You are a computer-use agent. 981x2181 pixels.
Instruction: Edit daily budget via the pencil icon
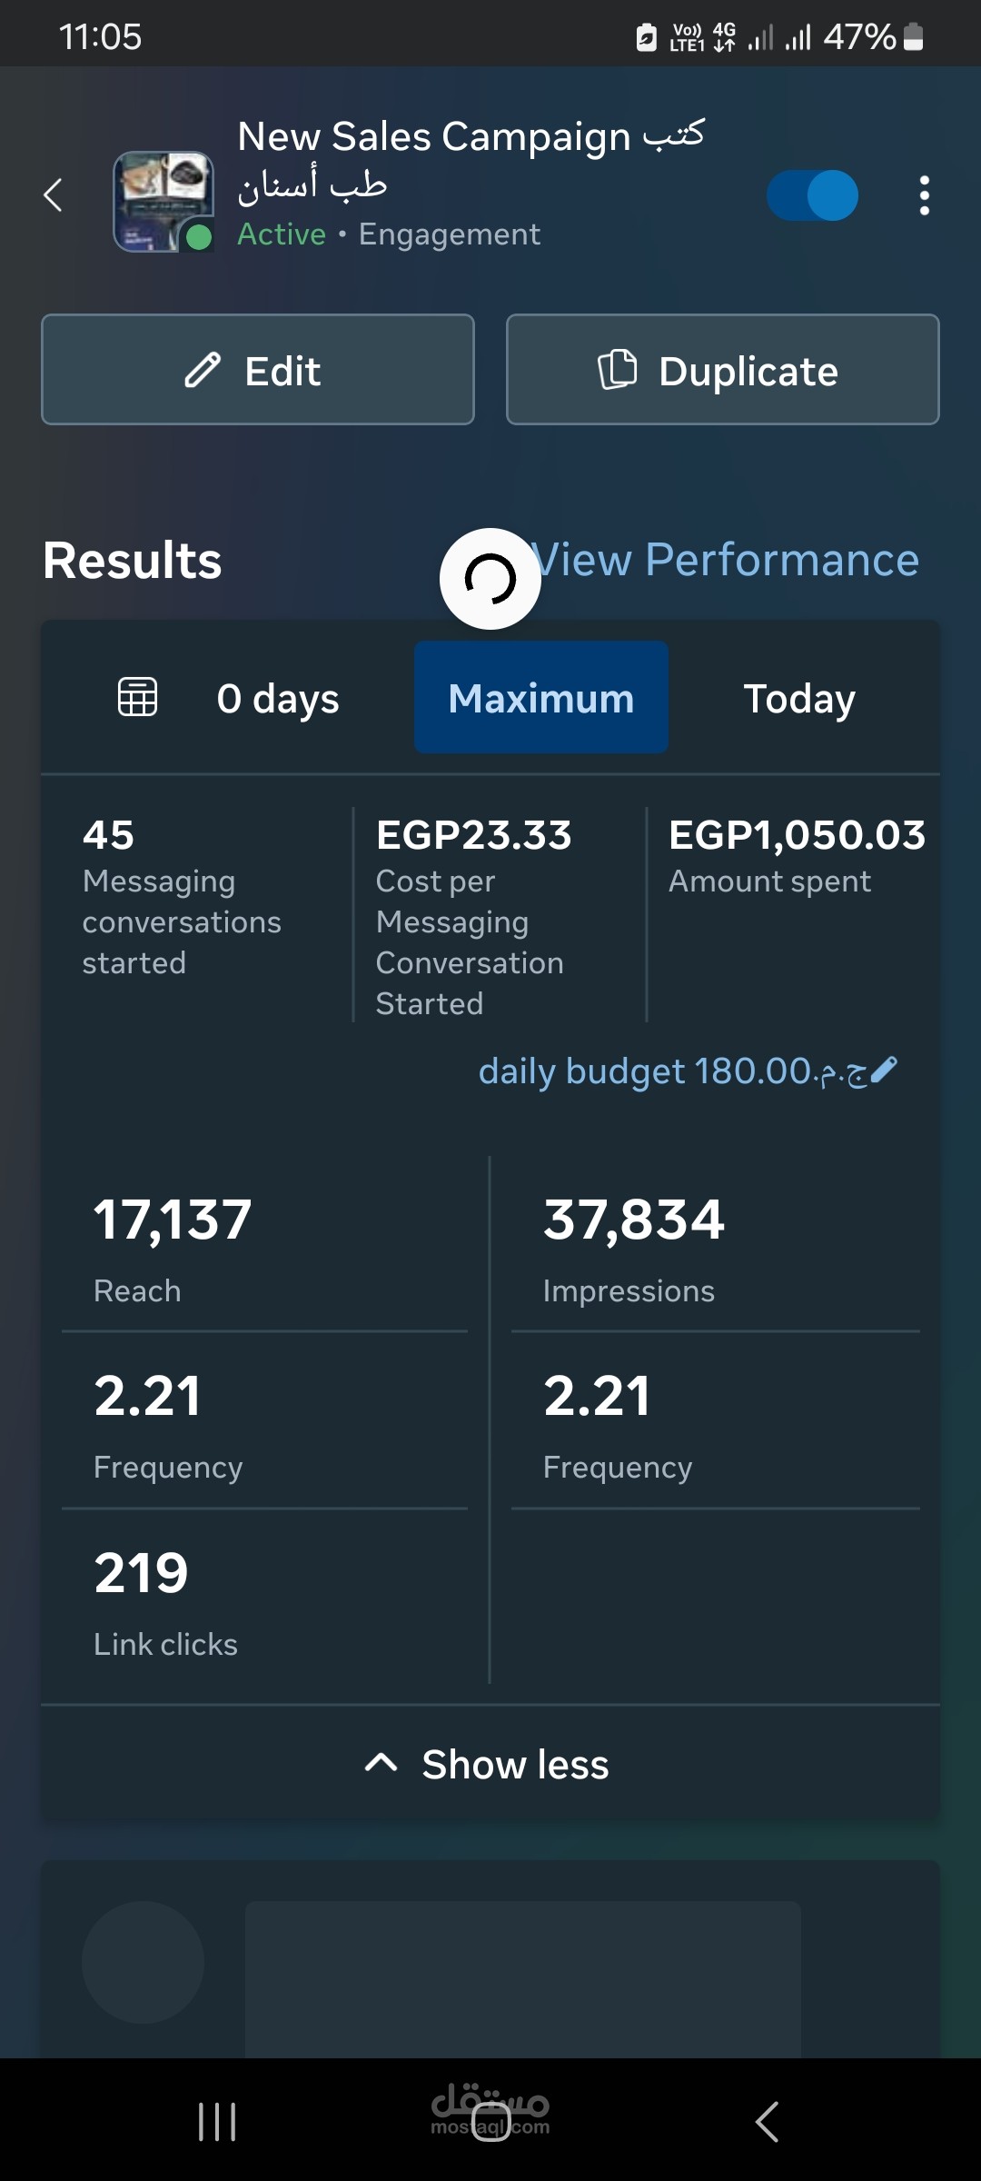tap(883, 1071)
